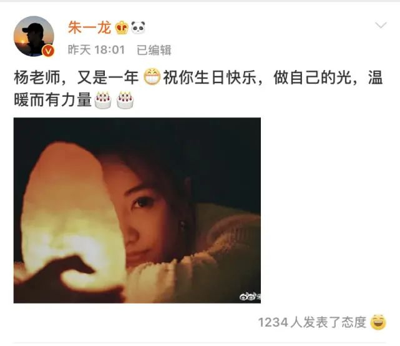Click the orange V verified badge
This screenshot has width=400, height=346.
[x=48, y=51]
